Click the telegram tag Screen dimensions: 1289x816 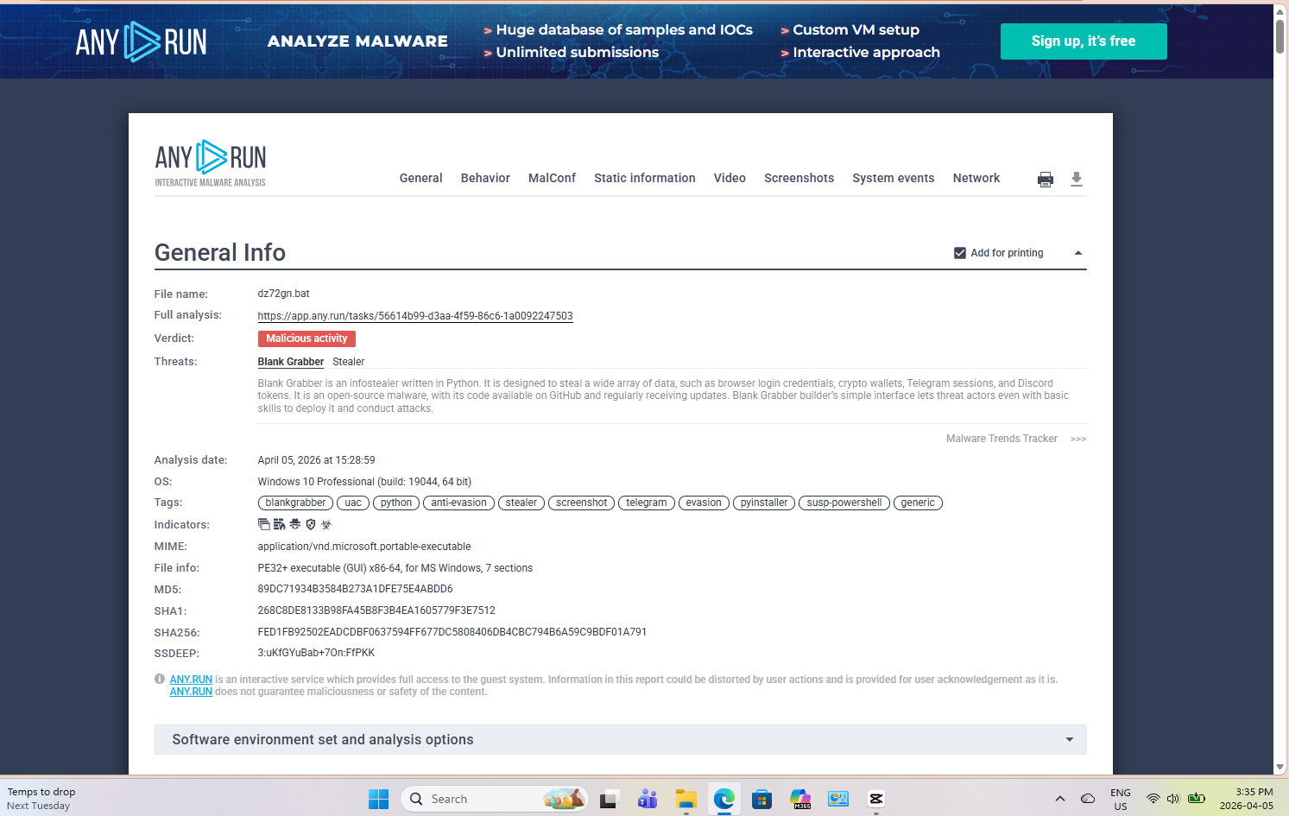coord(647,503)
